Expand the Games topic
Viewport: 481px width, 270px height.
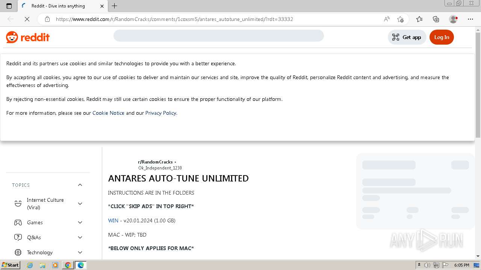pyautogui.click(x=80, y=222)
